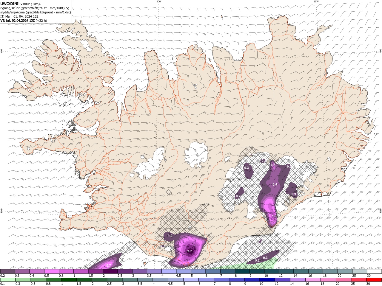Select the top-row legend swatch labeled 0.8
The image size is (382, 286).
66,271
